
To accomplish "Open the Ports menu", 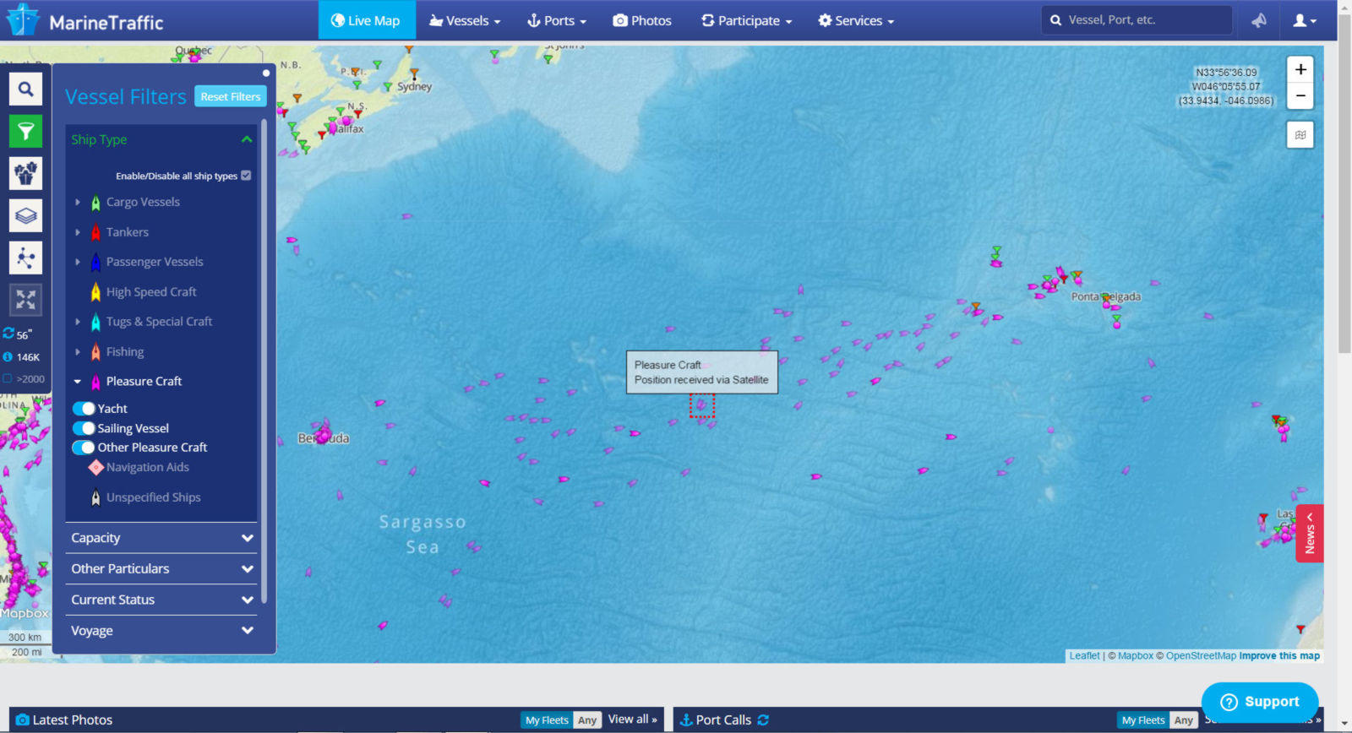I will coord(557,20).
